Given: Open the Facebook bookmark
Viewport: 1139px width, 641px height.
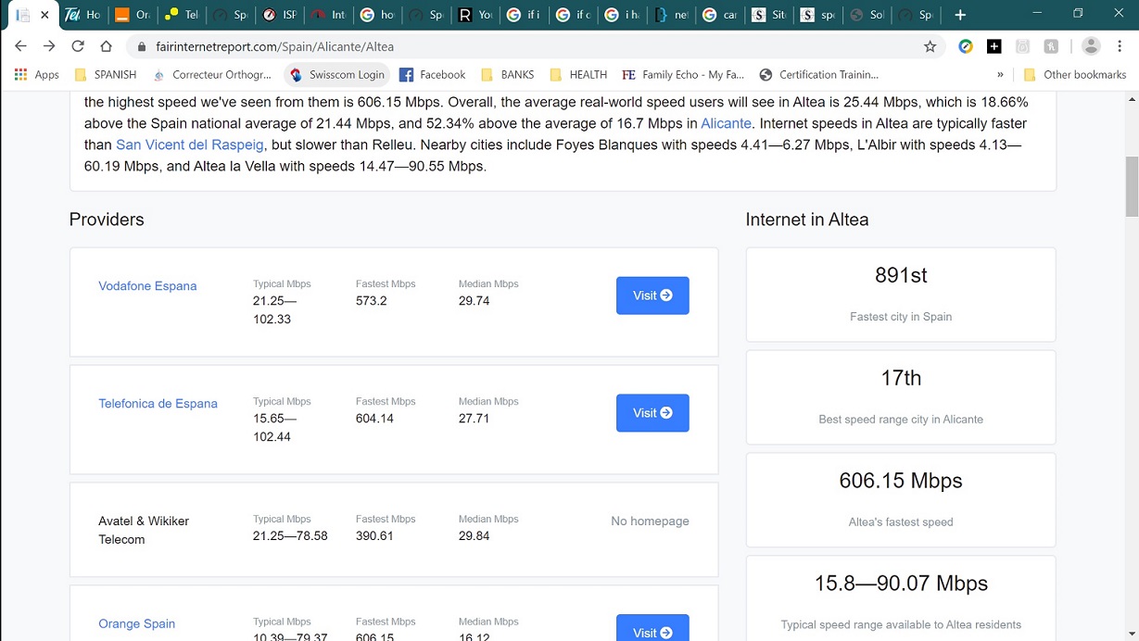Looking at the screenshot, I should tap(432, 74).
